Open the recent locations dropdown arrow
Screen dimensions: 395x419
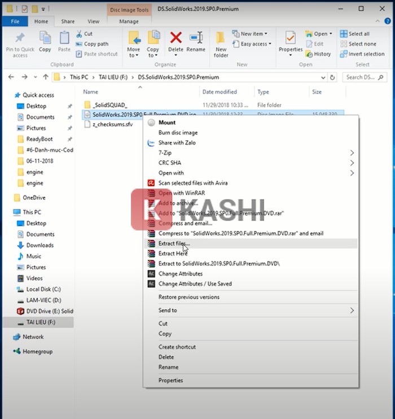(x=35, y=77)
